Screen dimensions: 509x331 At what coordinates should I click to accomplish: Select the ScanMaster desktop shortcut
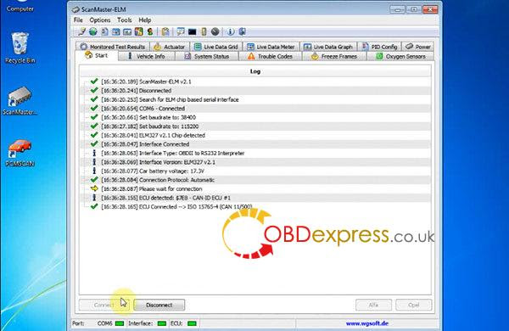(20, 101)
